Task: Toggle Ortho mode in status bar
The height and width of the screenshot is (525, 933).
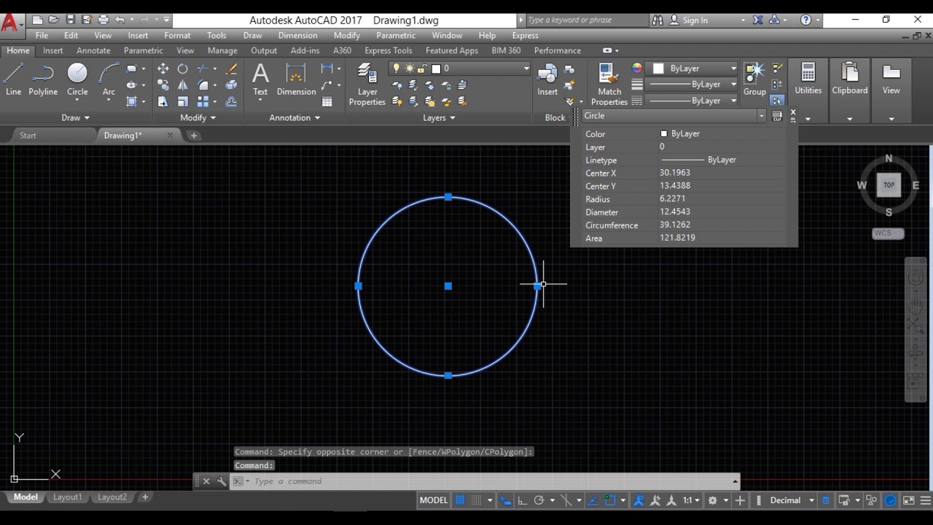Action: pos(522,500)
